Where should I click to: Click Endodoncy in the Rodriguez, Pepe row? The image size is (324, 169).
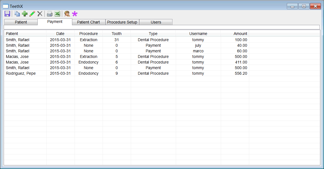[x=88, y=73]
